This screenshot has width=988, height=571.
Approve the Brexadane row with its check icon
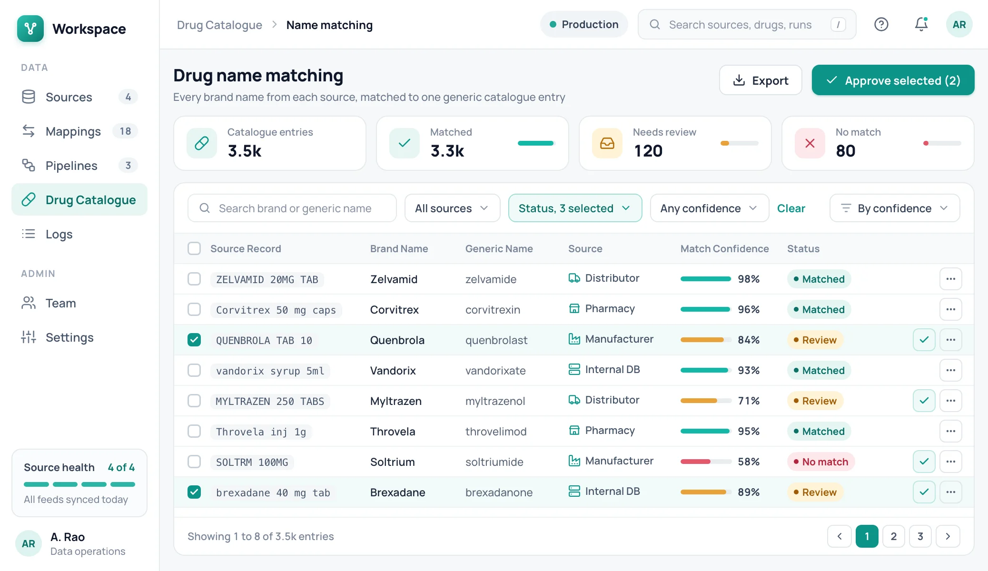(x=924, y=492)
